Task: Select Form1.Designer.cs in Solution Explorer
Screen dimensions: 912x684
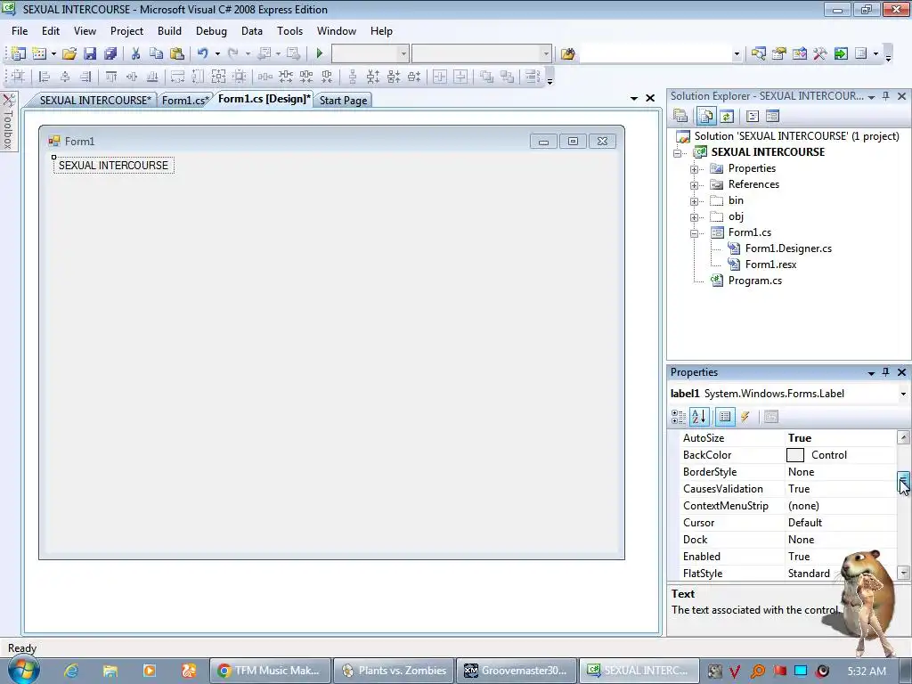Action: click(x=788, y=248)
